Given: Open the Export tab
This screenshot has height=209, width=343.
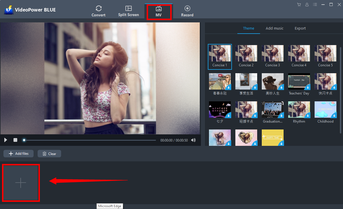Looking at the screenshot, I should pos(300,28).
